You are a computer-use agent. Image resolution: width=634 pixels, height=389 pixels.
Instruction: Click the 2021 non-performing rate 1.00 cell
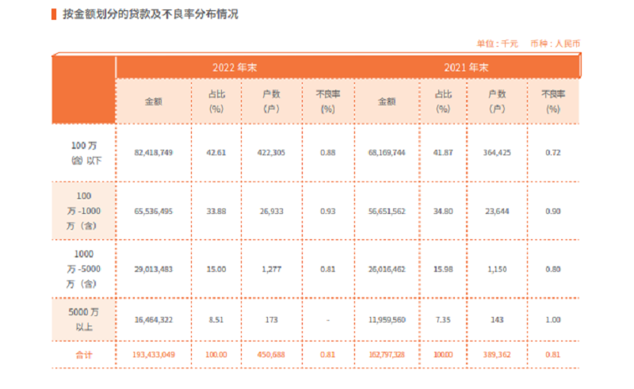[552, 318]
